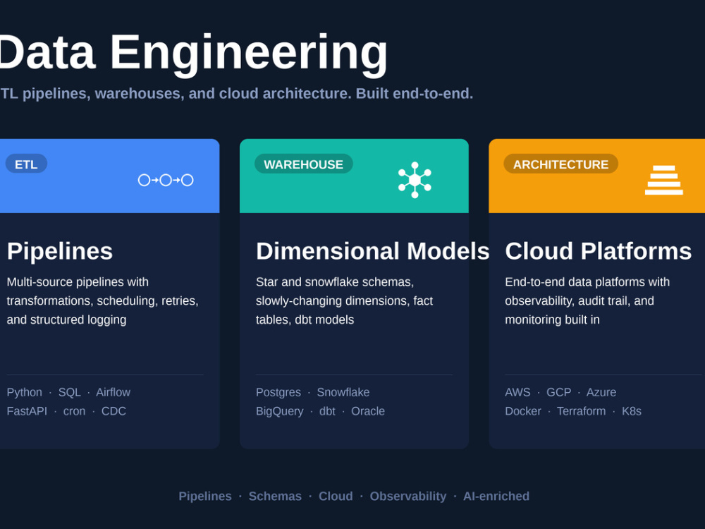Click the CDC tag
The width and height of the screenshot is (705, 529).
pyautogui.click(x=114, y=411)
